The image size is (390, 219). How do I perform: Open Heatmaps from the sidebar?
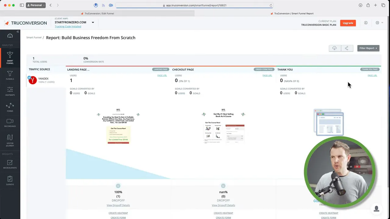pyautogui.click(x=10, y=91)
